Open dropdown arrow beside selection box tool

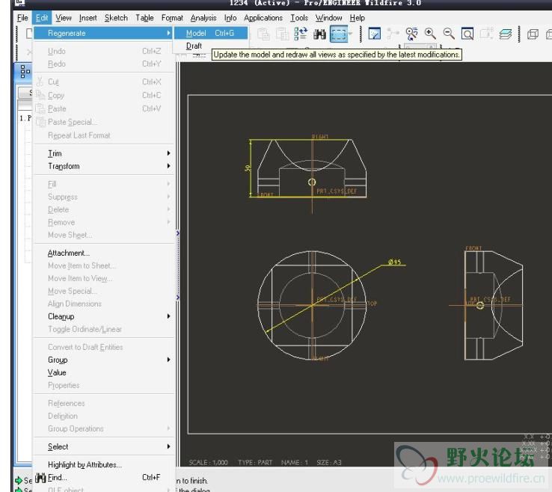pos(350,34)
